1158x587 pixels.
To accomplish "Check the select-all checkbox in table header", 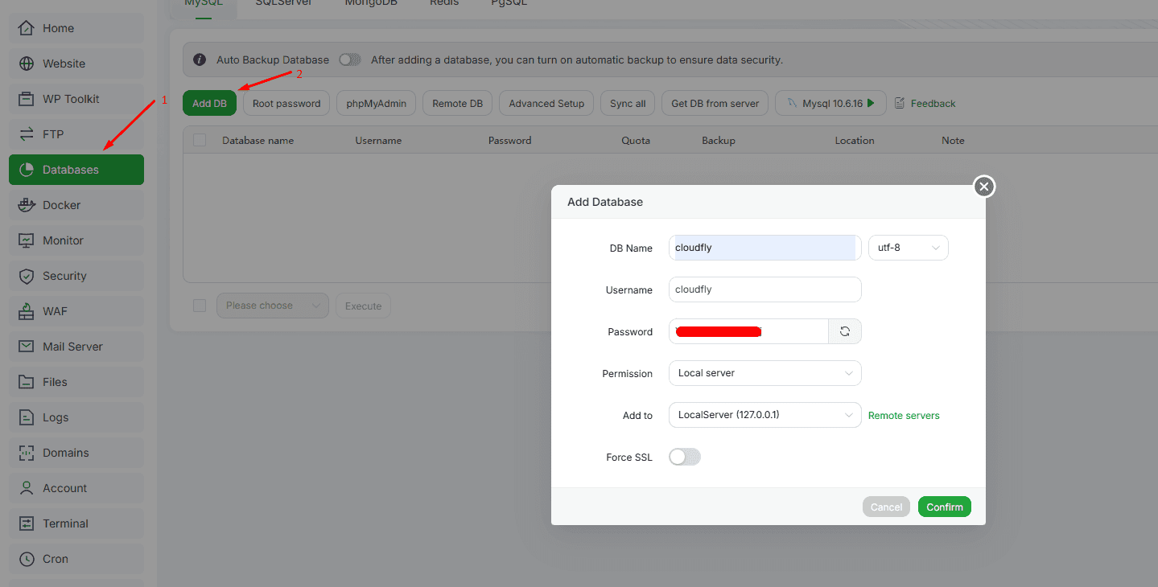I will (200, 140).
